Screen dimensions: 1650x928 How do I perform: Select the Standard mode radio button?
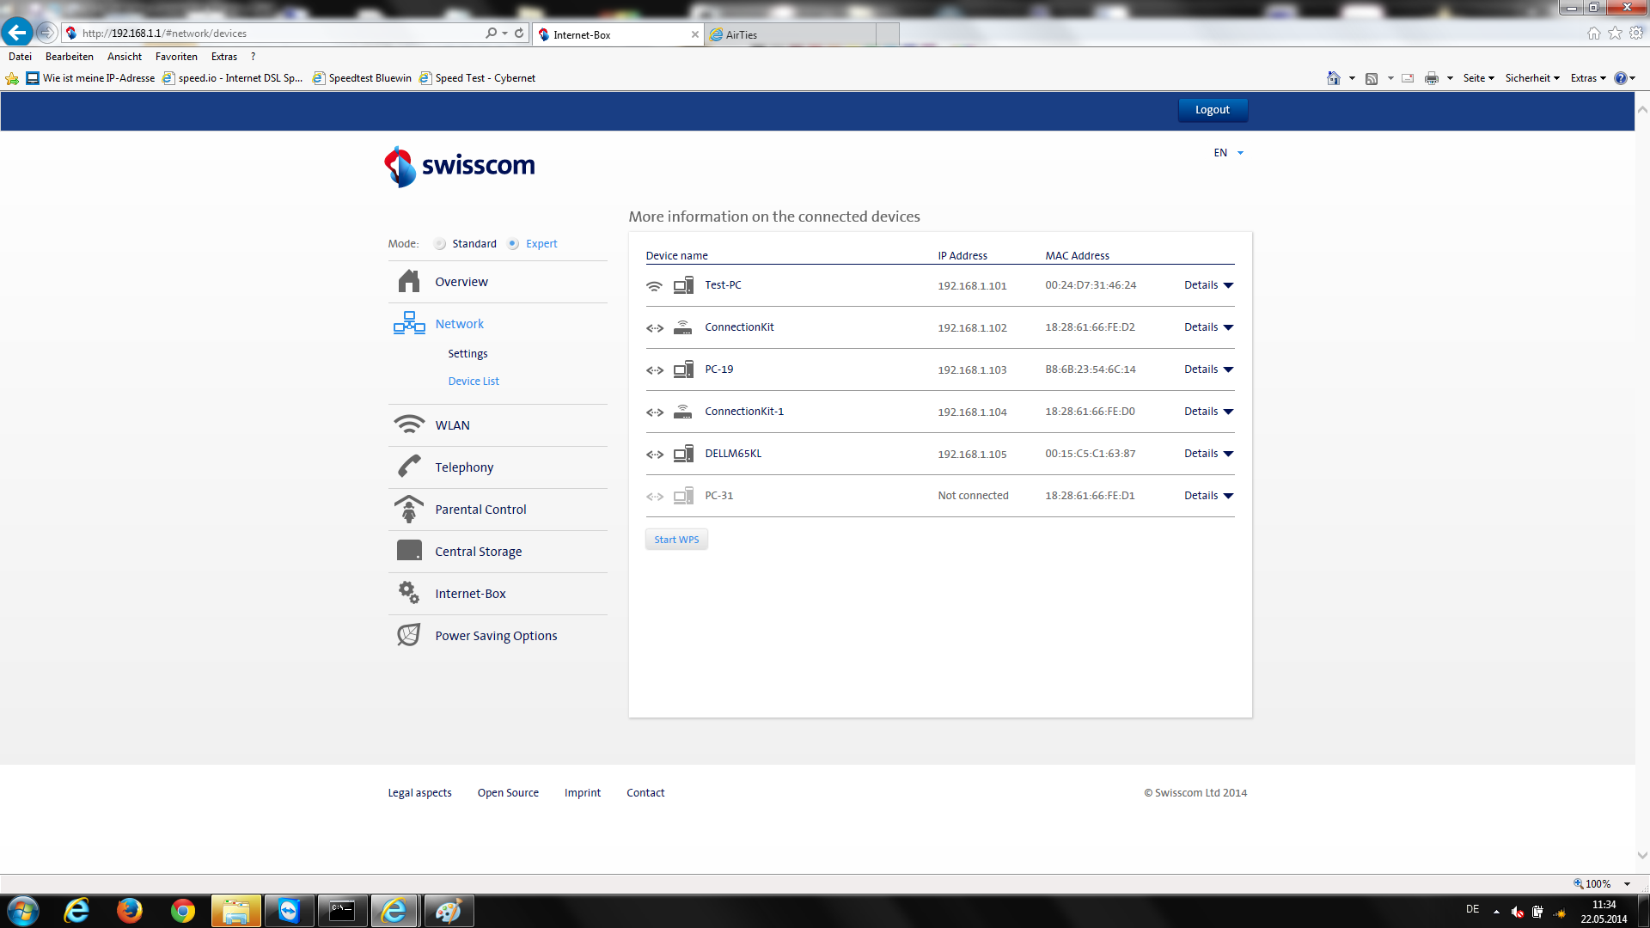[440, 244]
